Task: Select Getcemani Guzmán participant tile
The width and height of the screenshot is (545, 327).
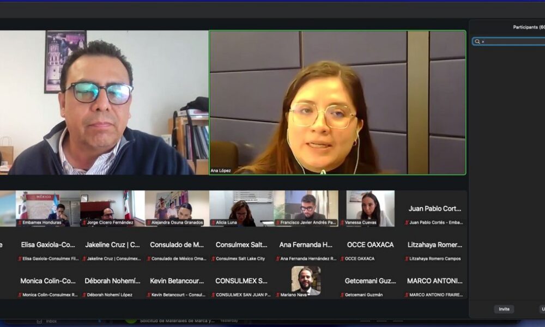Action: (371, 281)
